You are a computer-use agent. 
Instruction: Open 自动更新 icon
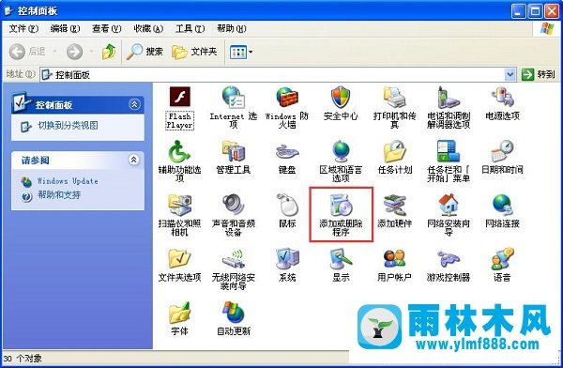click(234, 318)
